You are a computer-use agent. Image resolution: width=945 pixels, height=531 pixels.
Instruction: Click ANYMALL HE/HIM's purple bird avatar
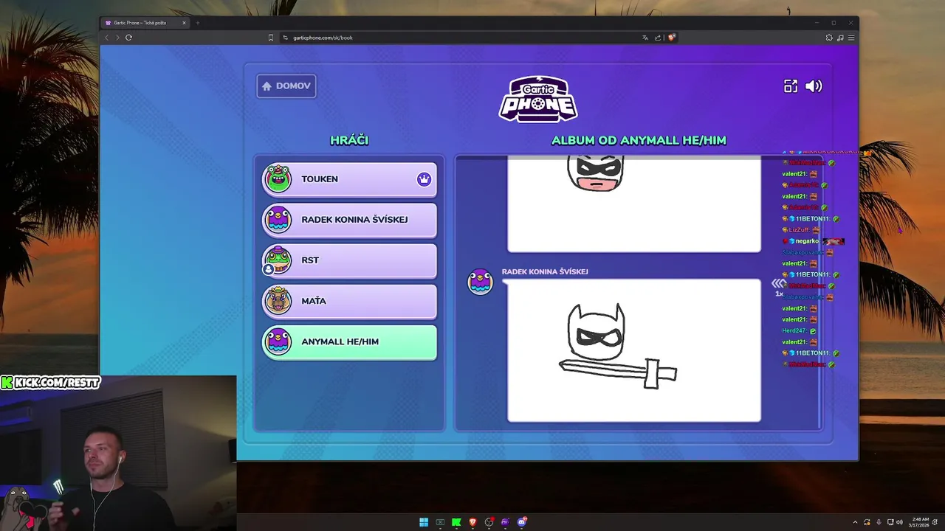(x=278, y=341)
